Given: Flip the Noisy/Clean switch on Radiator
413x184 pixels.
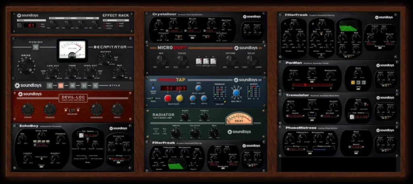Looking at the screenshot, I should [x=156, y=131].
